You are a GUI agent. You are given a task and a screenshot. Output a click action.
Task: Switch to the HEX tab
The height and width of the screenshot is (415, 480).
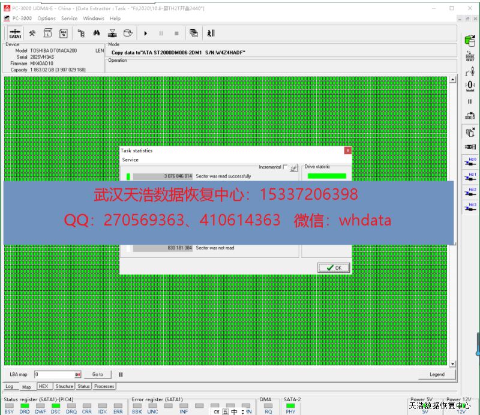click(43, 386)
